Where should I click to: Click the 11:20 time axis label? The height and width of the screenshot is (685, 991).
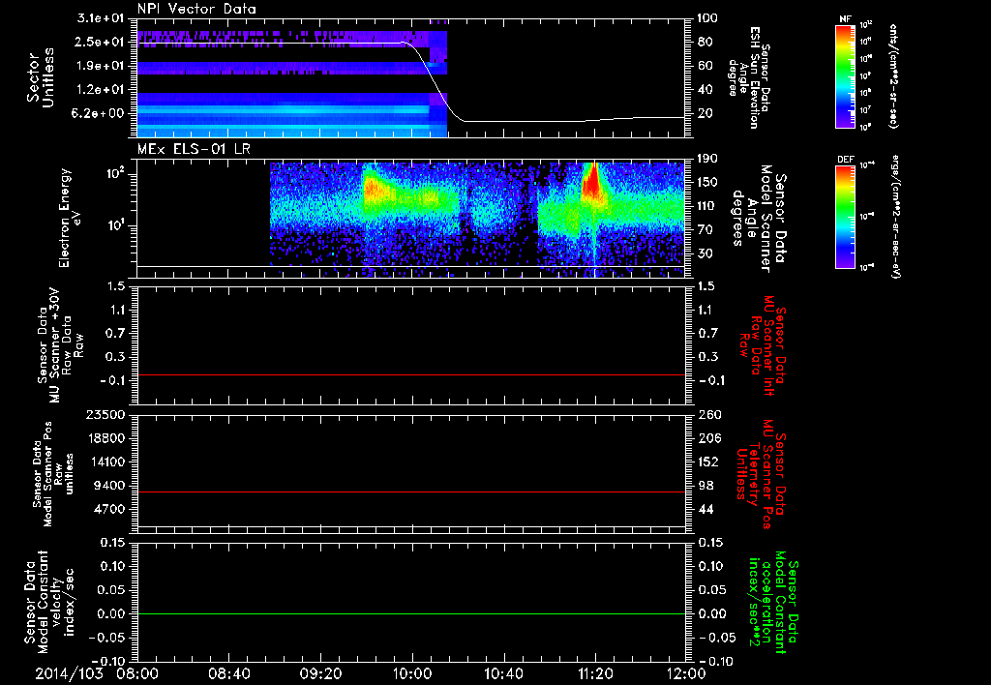(595, 673)
